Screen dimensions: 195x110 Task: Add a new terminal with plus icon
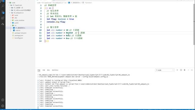177,70
